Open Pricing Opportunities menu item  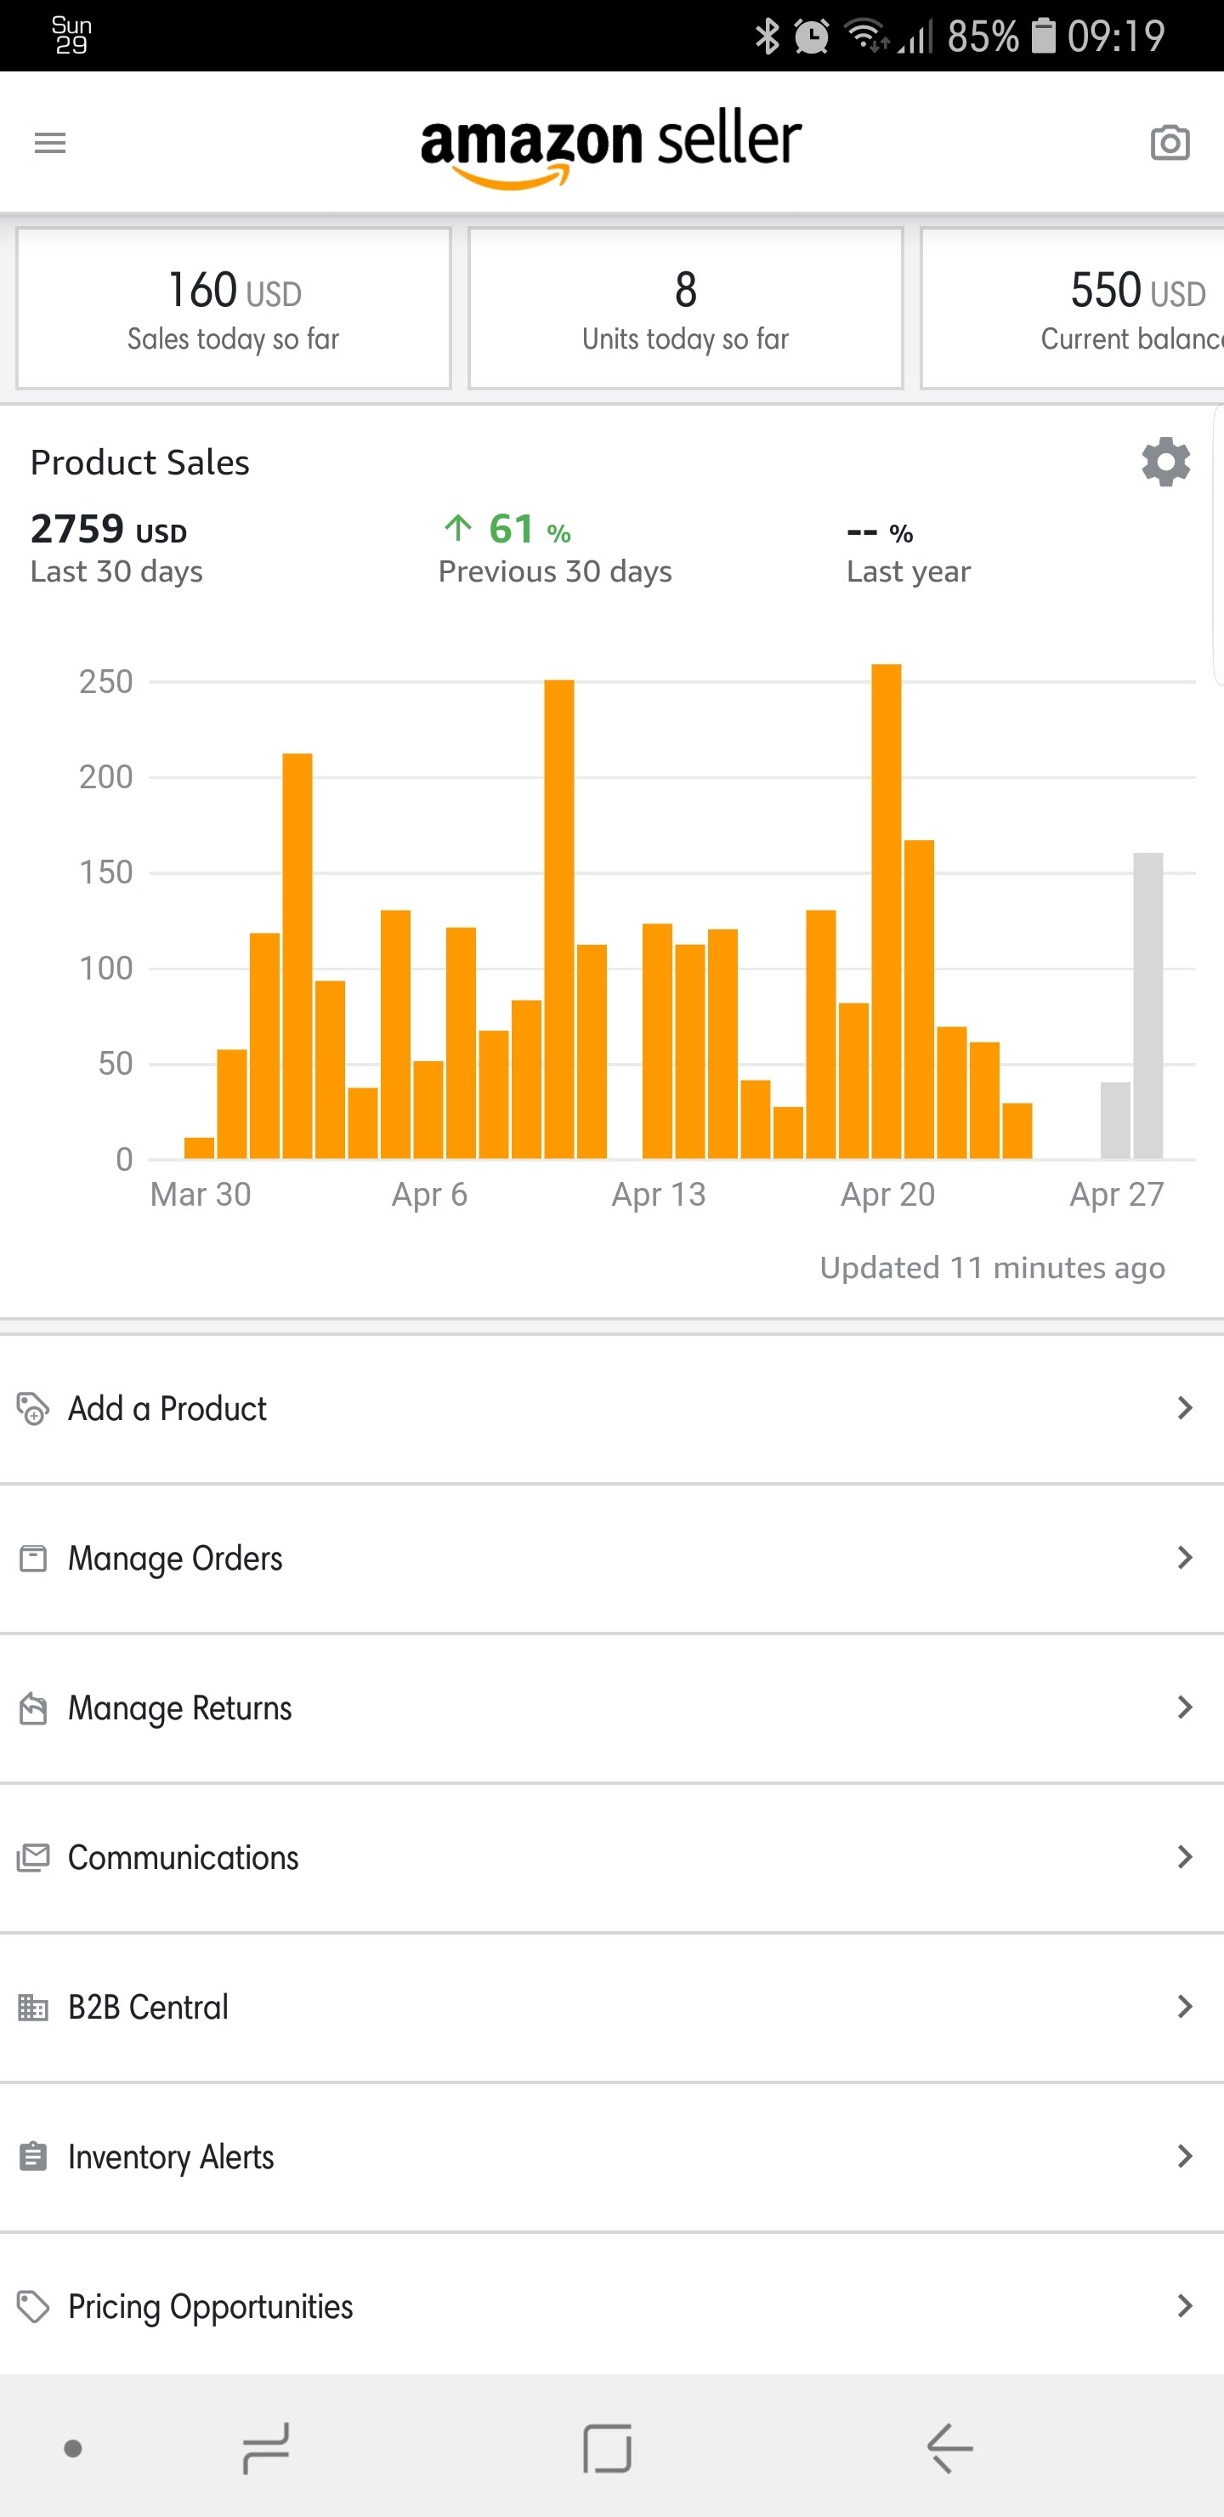(611, 2304)
